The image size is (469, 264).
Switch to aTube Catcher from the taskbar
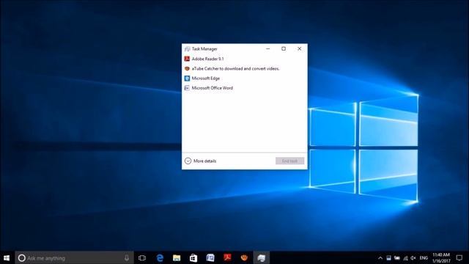click(x=244, y=257)
